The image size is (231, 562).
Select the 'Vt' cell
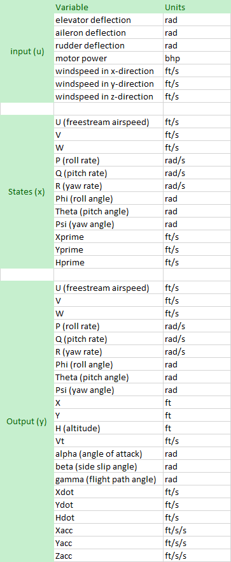[x=108, y=441]
